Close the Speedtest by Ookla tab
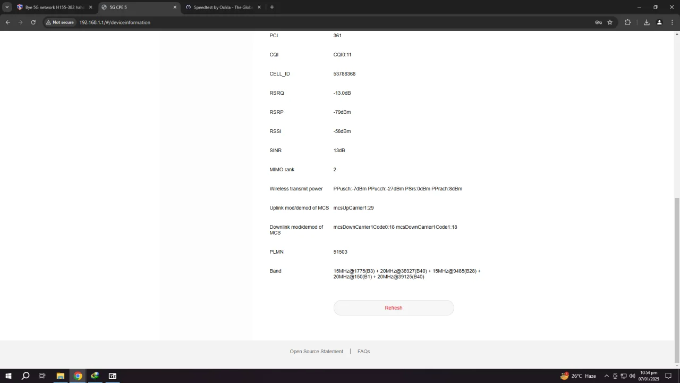Screen dimensions: 680x383 pos(259,7)
